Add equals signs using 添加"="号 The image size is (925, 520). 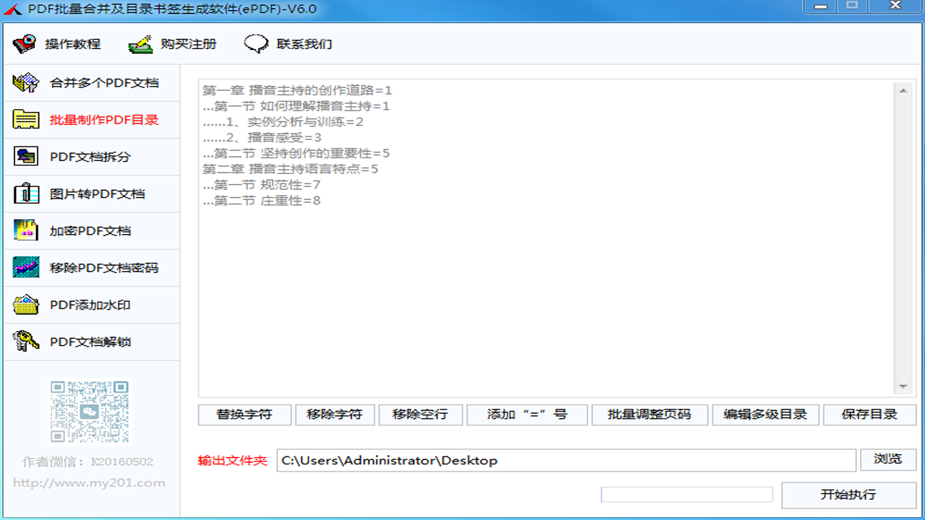[527, 415]
